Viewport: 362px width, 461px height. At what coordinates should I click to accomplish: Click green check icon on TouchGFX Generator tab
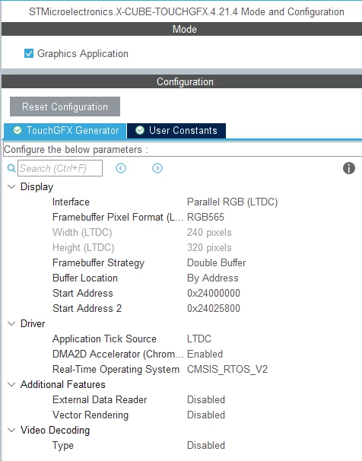[x=17, y=130]
